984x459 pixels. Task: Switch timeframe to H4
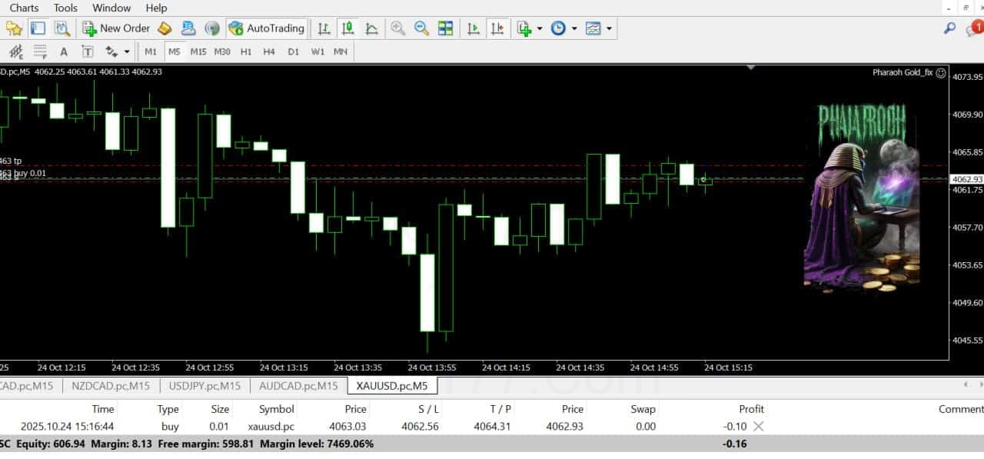tap(269, 52)
